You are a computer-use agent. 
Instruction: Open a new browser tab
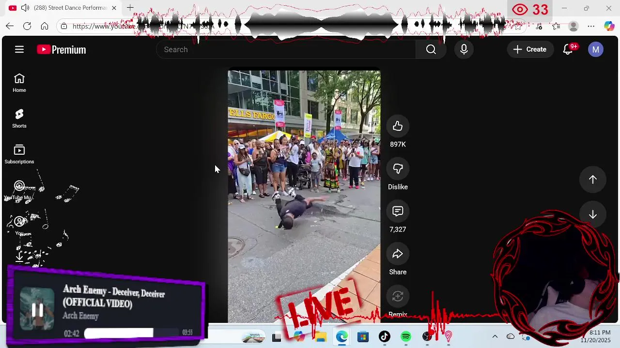coord(130,8)
